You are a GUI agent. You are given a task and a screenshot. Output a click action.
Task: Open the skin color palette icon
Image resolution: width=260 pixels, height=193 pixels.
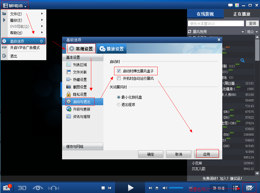pyautogui.click(x=237, y=5)
